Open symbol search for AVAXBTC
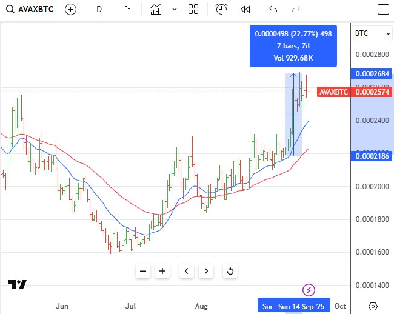This screenshot has height=314, width=394. tap(30, 10)
